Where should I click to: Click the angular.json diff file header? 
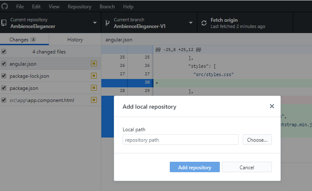point(119,40)
